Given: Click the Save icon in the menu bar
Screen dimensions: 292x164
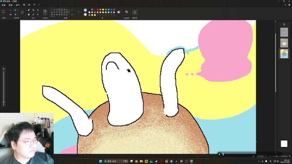Looking at the screenshot, I should (x=24, y=5).
